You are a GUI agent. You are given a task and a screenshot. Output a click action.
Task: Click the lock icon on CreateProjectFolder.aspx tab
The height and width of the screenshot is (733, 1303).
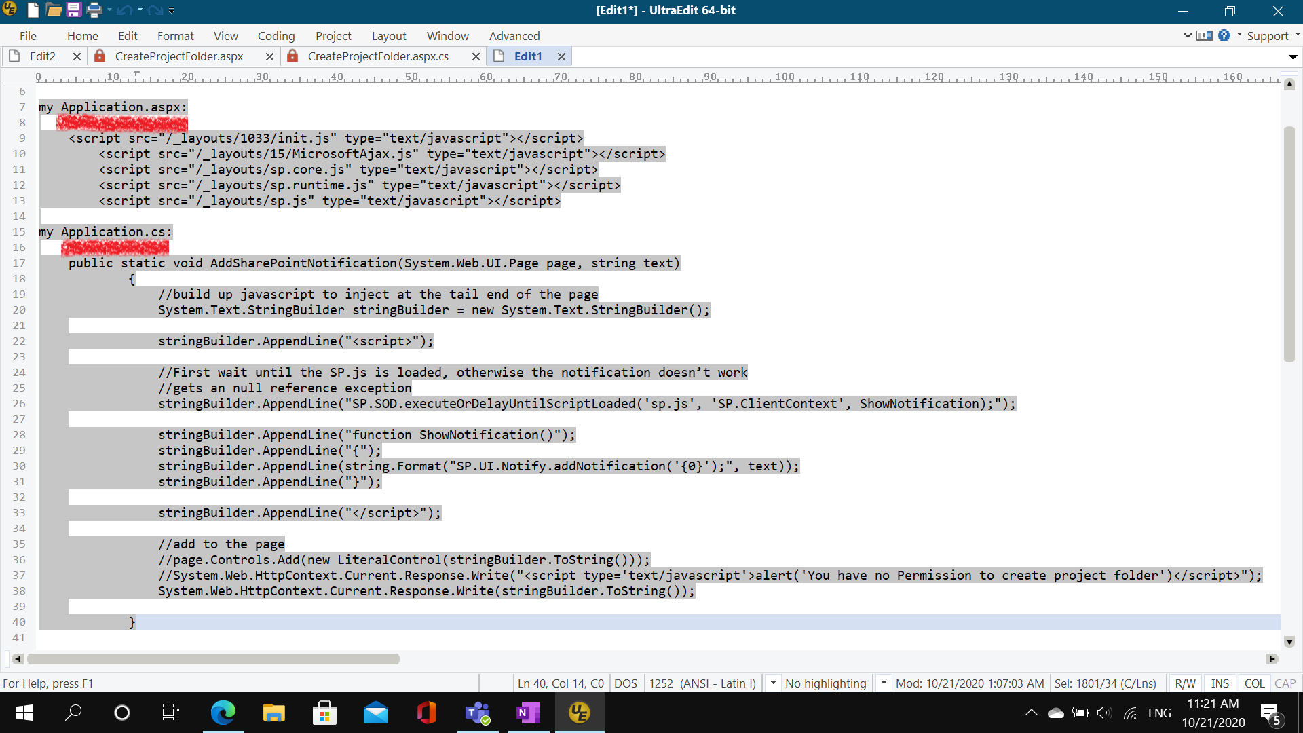pos(100,56)
